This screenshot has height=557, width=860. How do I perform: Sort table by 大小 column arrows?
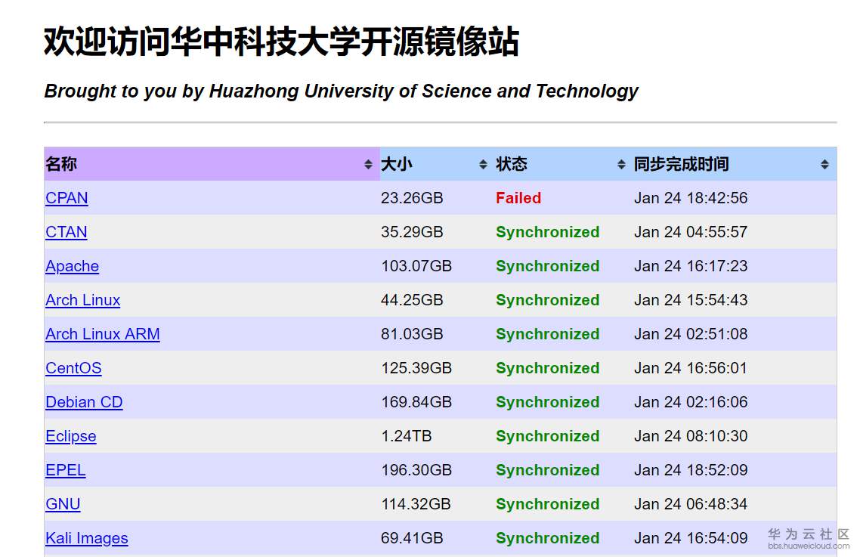483,164
